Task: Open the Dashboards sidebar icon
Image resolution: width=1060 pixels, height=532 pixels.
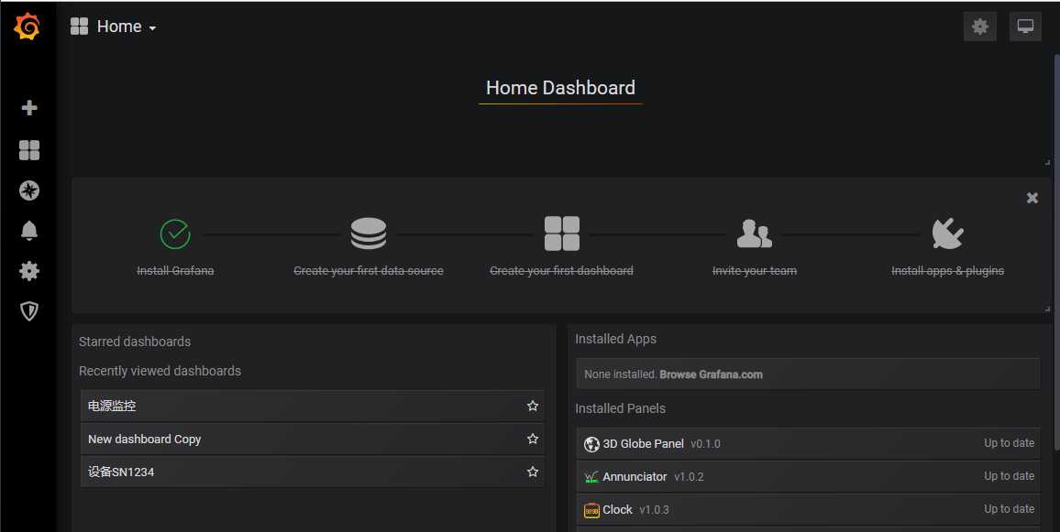Action: [29, 150]
